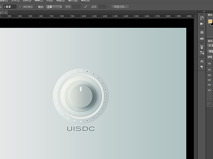Open the Character panel icon
The image size is (213, 159).
pyautogui.click(x=202, y=61)
